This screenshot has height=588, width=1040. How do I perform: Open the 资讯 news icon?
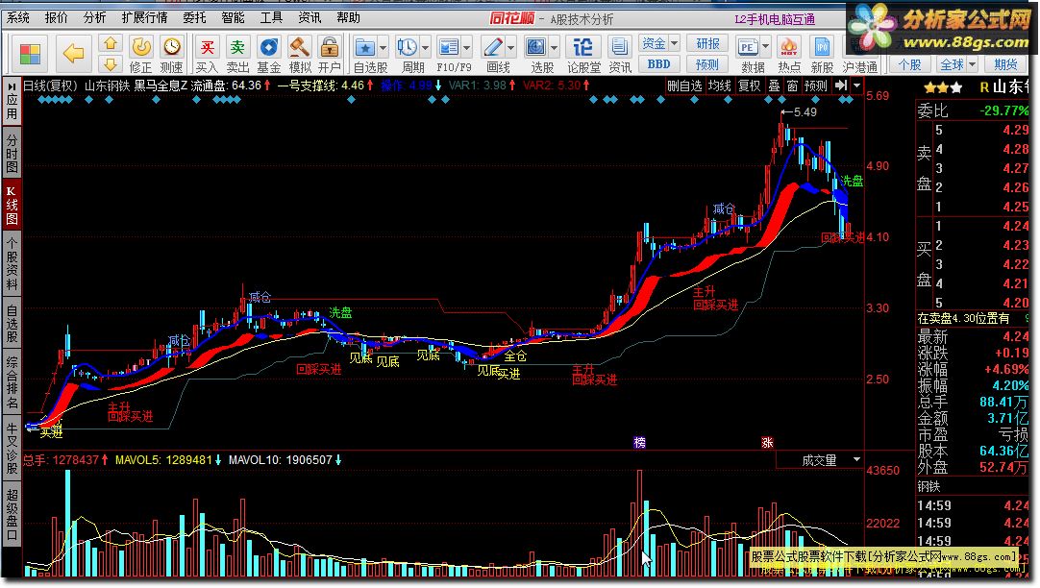pyautogui.click(x=620, y=47)
